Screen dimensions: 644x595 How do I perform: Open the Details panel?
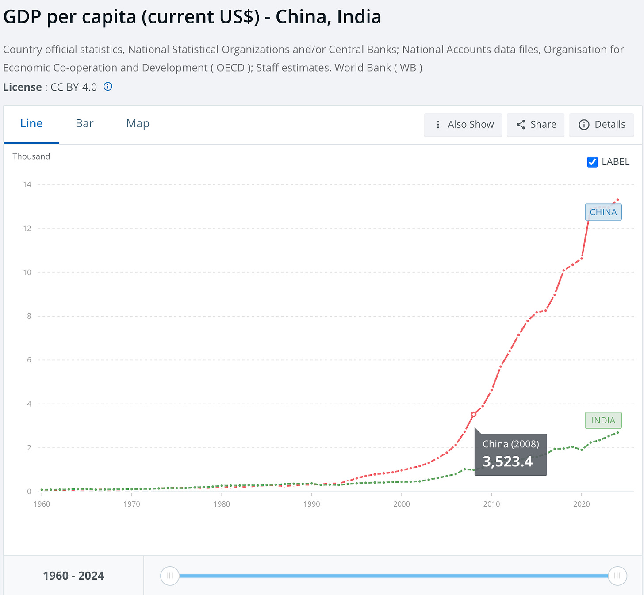tap(602, 125)
